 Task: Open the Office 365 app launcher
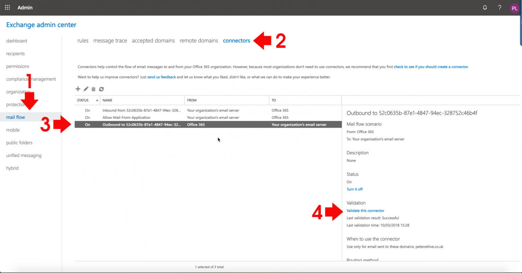pos(7,7)
